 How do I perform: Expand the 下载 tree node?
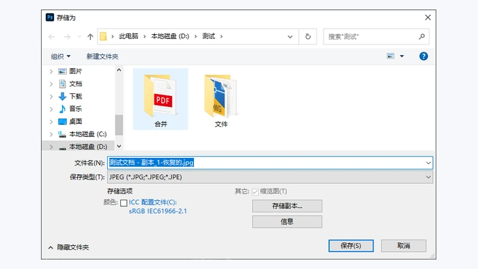click(x=51, y=97)
